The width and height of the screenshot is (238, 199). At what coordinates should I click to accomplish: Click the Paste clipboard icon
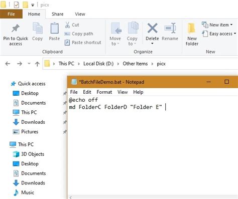click(x=54, y=28)
